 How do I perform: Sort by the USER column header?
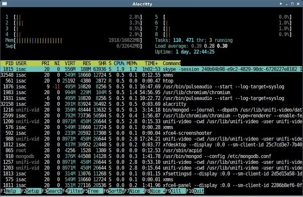[x=21, y=63]
